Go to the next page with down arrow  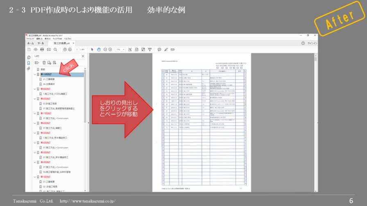pos(70,49)
